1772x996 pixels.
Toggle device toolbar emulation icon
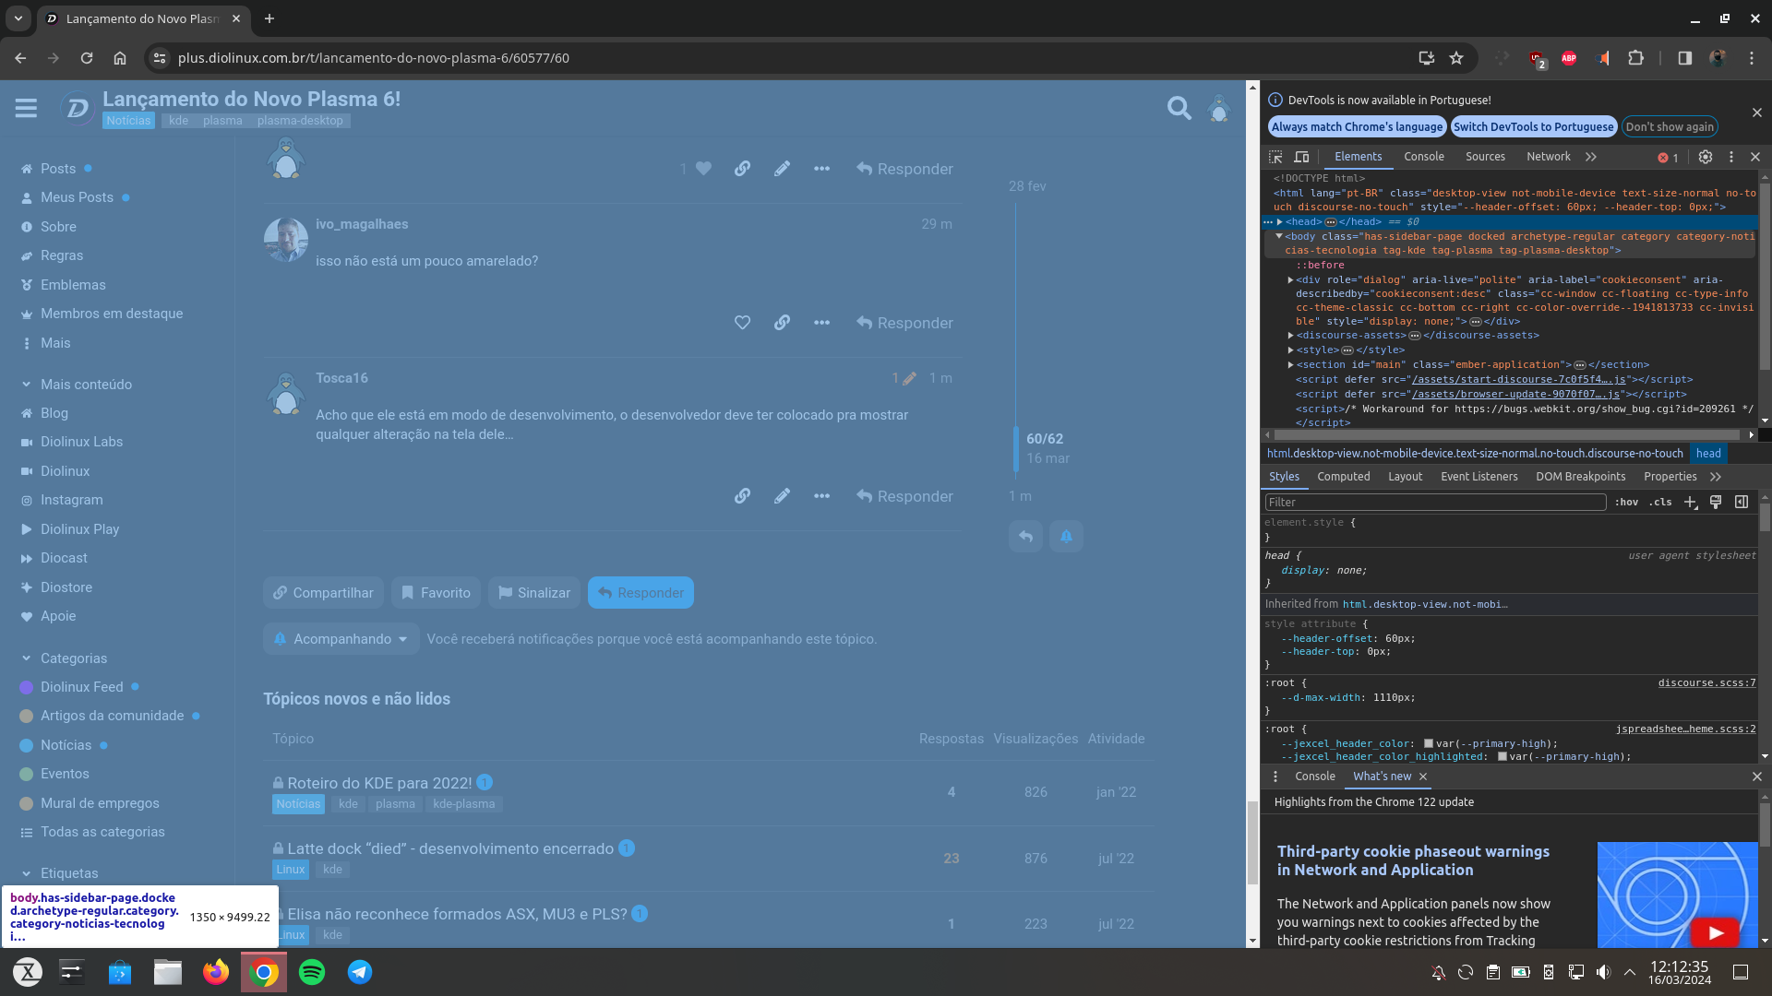[1301, 157]
